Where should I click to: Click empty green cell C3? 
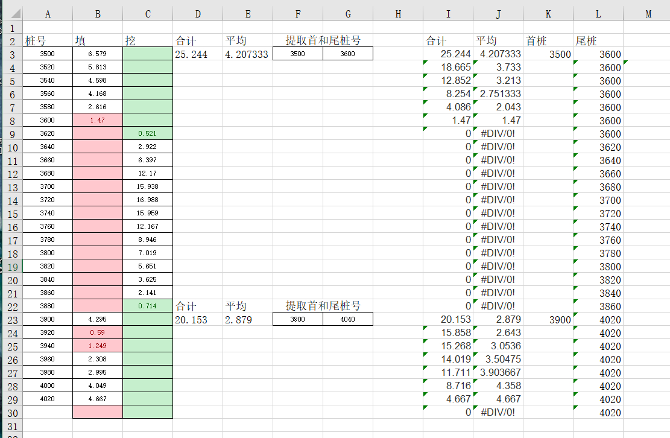pos(147,54)
